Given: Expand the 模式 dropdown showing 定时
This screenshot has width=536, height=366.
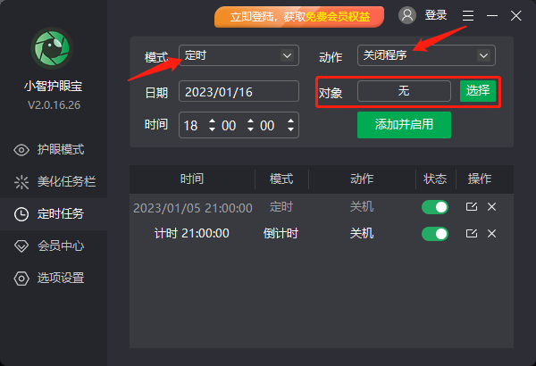Looking at the screenshot, I should click(239, 55).
